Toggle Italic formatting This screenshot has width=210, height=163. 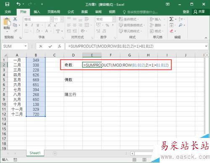32,25
